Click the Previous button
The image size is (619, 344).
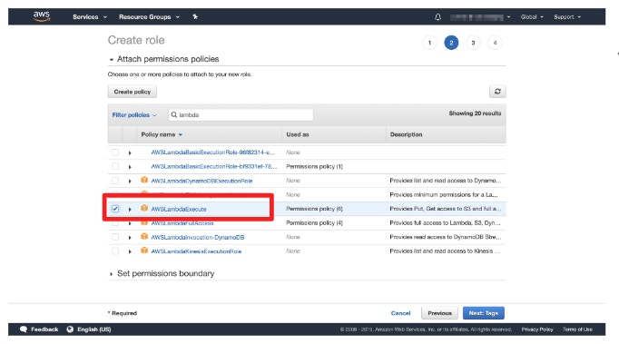coord(439,313)
